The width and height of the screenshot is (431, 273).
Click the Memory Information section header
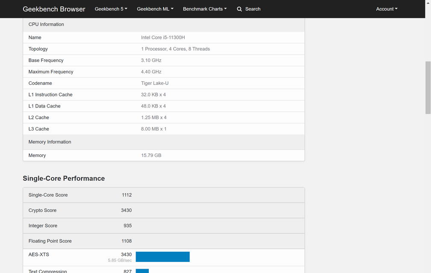pos(50,142)
